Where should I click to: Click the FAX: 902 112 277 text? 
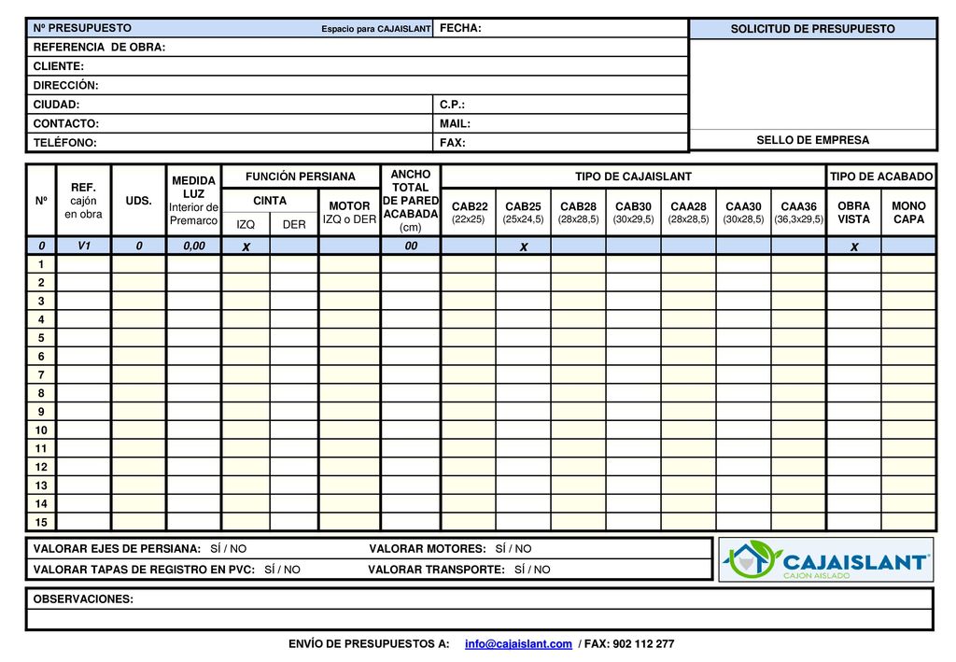(629, 643)
